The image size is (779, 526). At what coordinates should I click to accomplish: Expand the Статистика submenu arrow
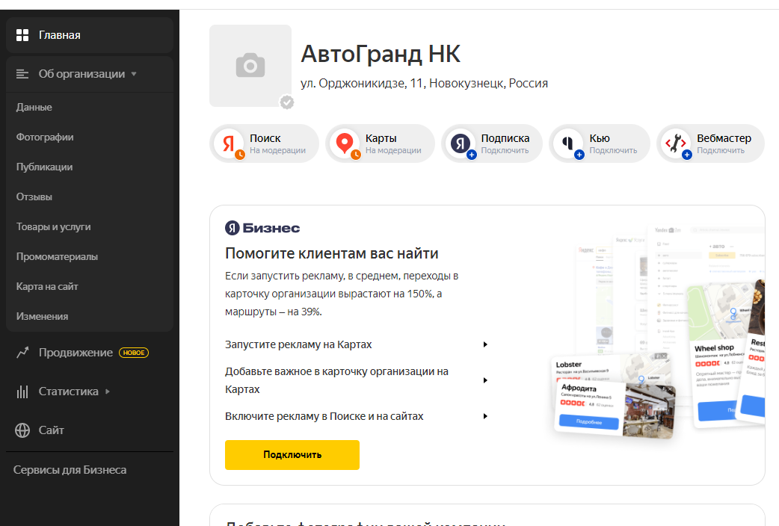(108, 392)
